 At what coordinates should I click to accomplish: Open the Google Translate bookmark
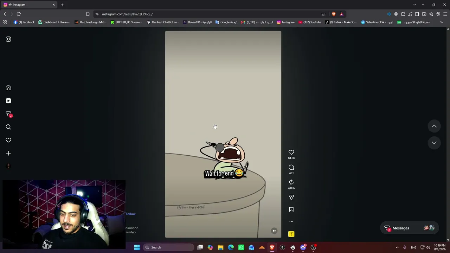(x=226, y=22)
